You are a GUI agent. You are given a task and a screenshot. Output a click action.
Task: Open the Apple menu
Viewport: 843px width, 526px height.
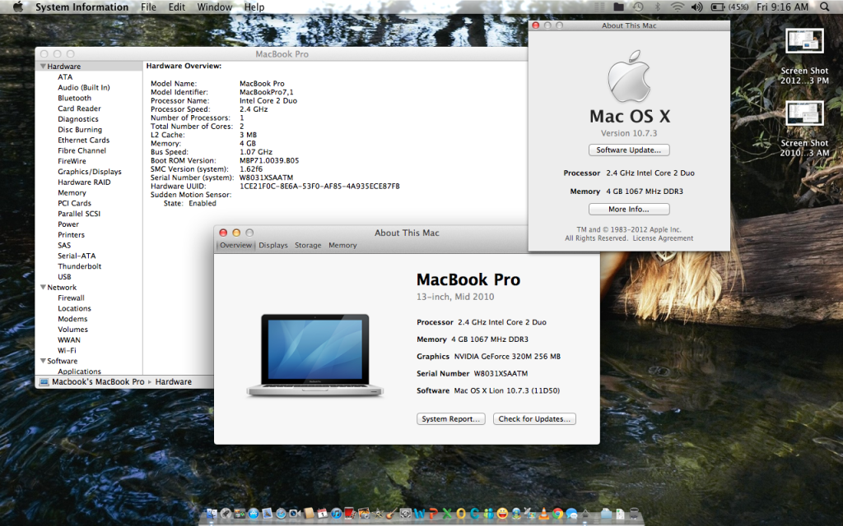tap(18, 7)
